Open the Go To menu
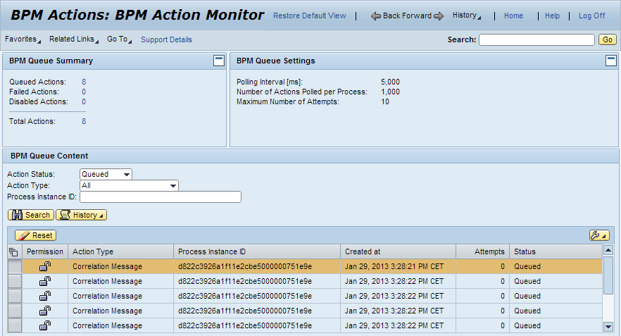This screenshot has width=621, height=336. tap(119, 39)
